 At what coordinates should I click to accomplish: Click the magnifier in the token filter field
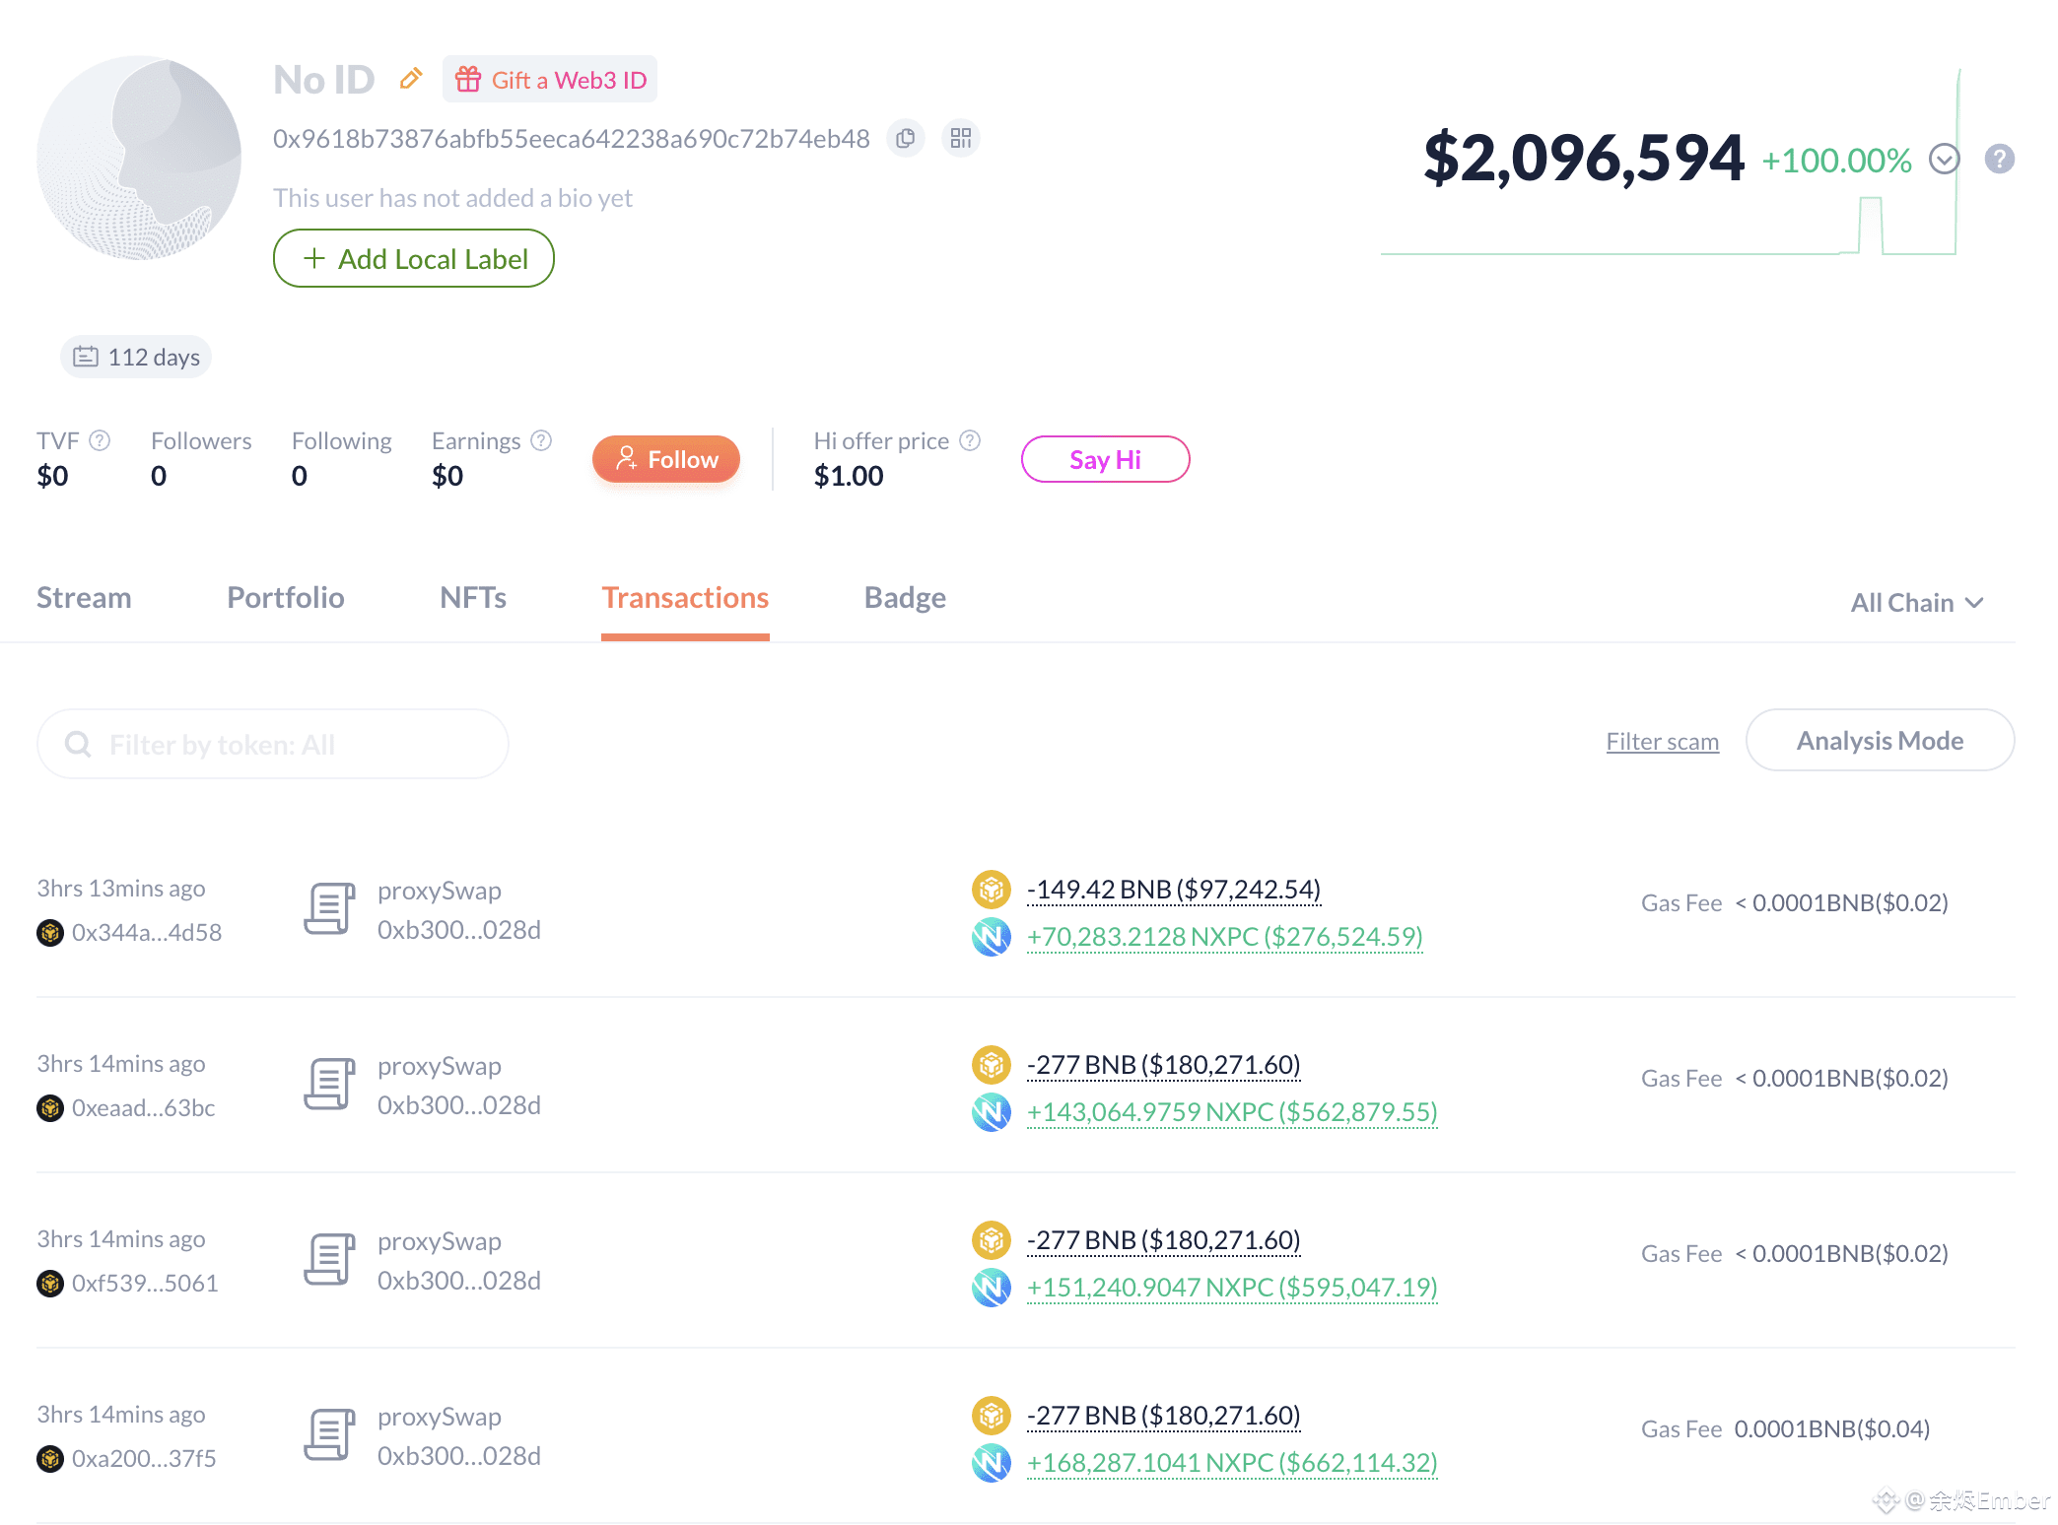tap(77, 744)
